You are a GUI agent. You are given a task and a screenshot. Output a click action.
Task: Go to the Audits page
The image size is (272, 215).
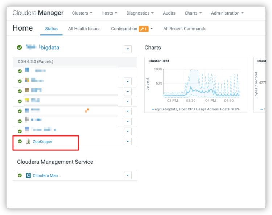click(169, 13)
